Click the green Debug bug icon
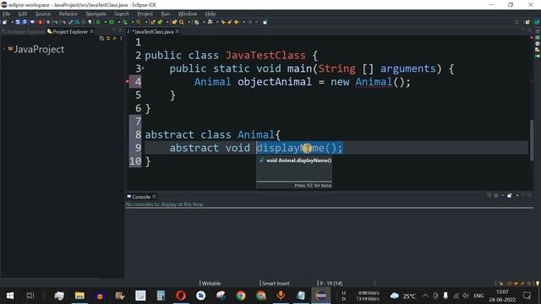 click(x=98, y=22)
